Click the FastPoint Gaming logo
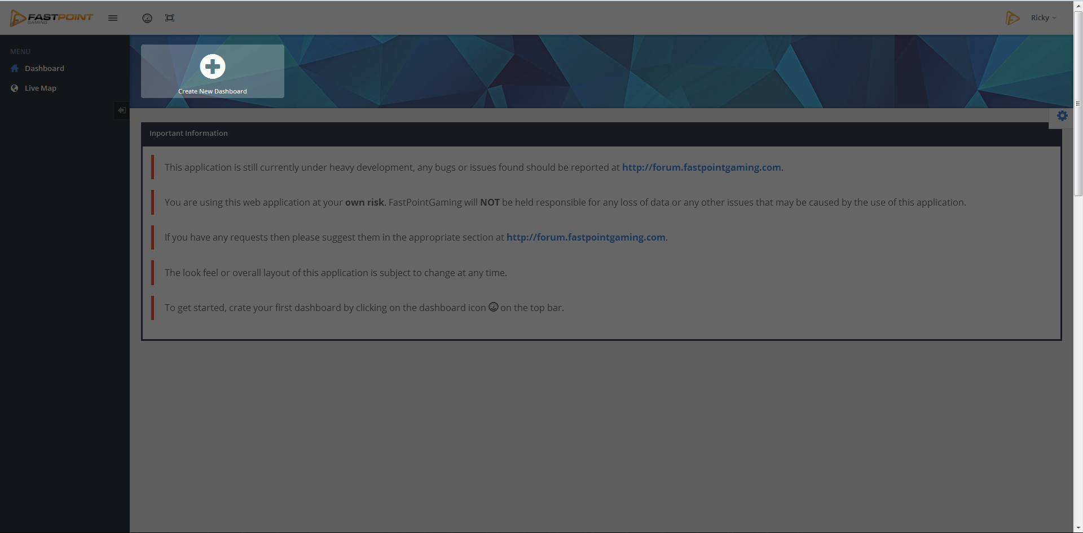This screenshot has width=1083, height=533. tap(51, 18)
